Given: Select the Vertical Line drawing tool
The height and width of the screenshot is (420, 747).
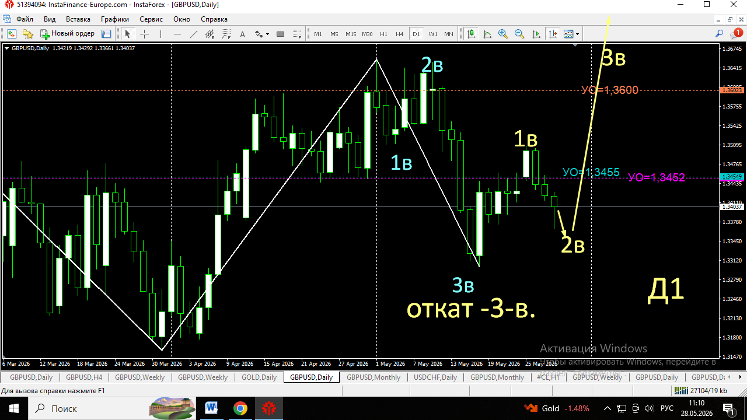Looking at the screenshot, I should point(160,34).
